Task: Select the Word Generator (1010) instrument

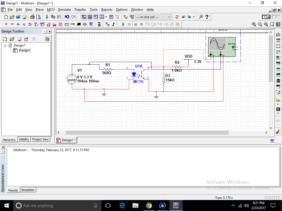Action: 278,69
